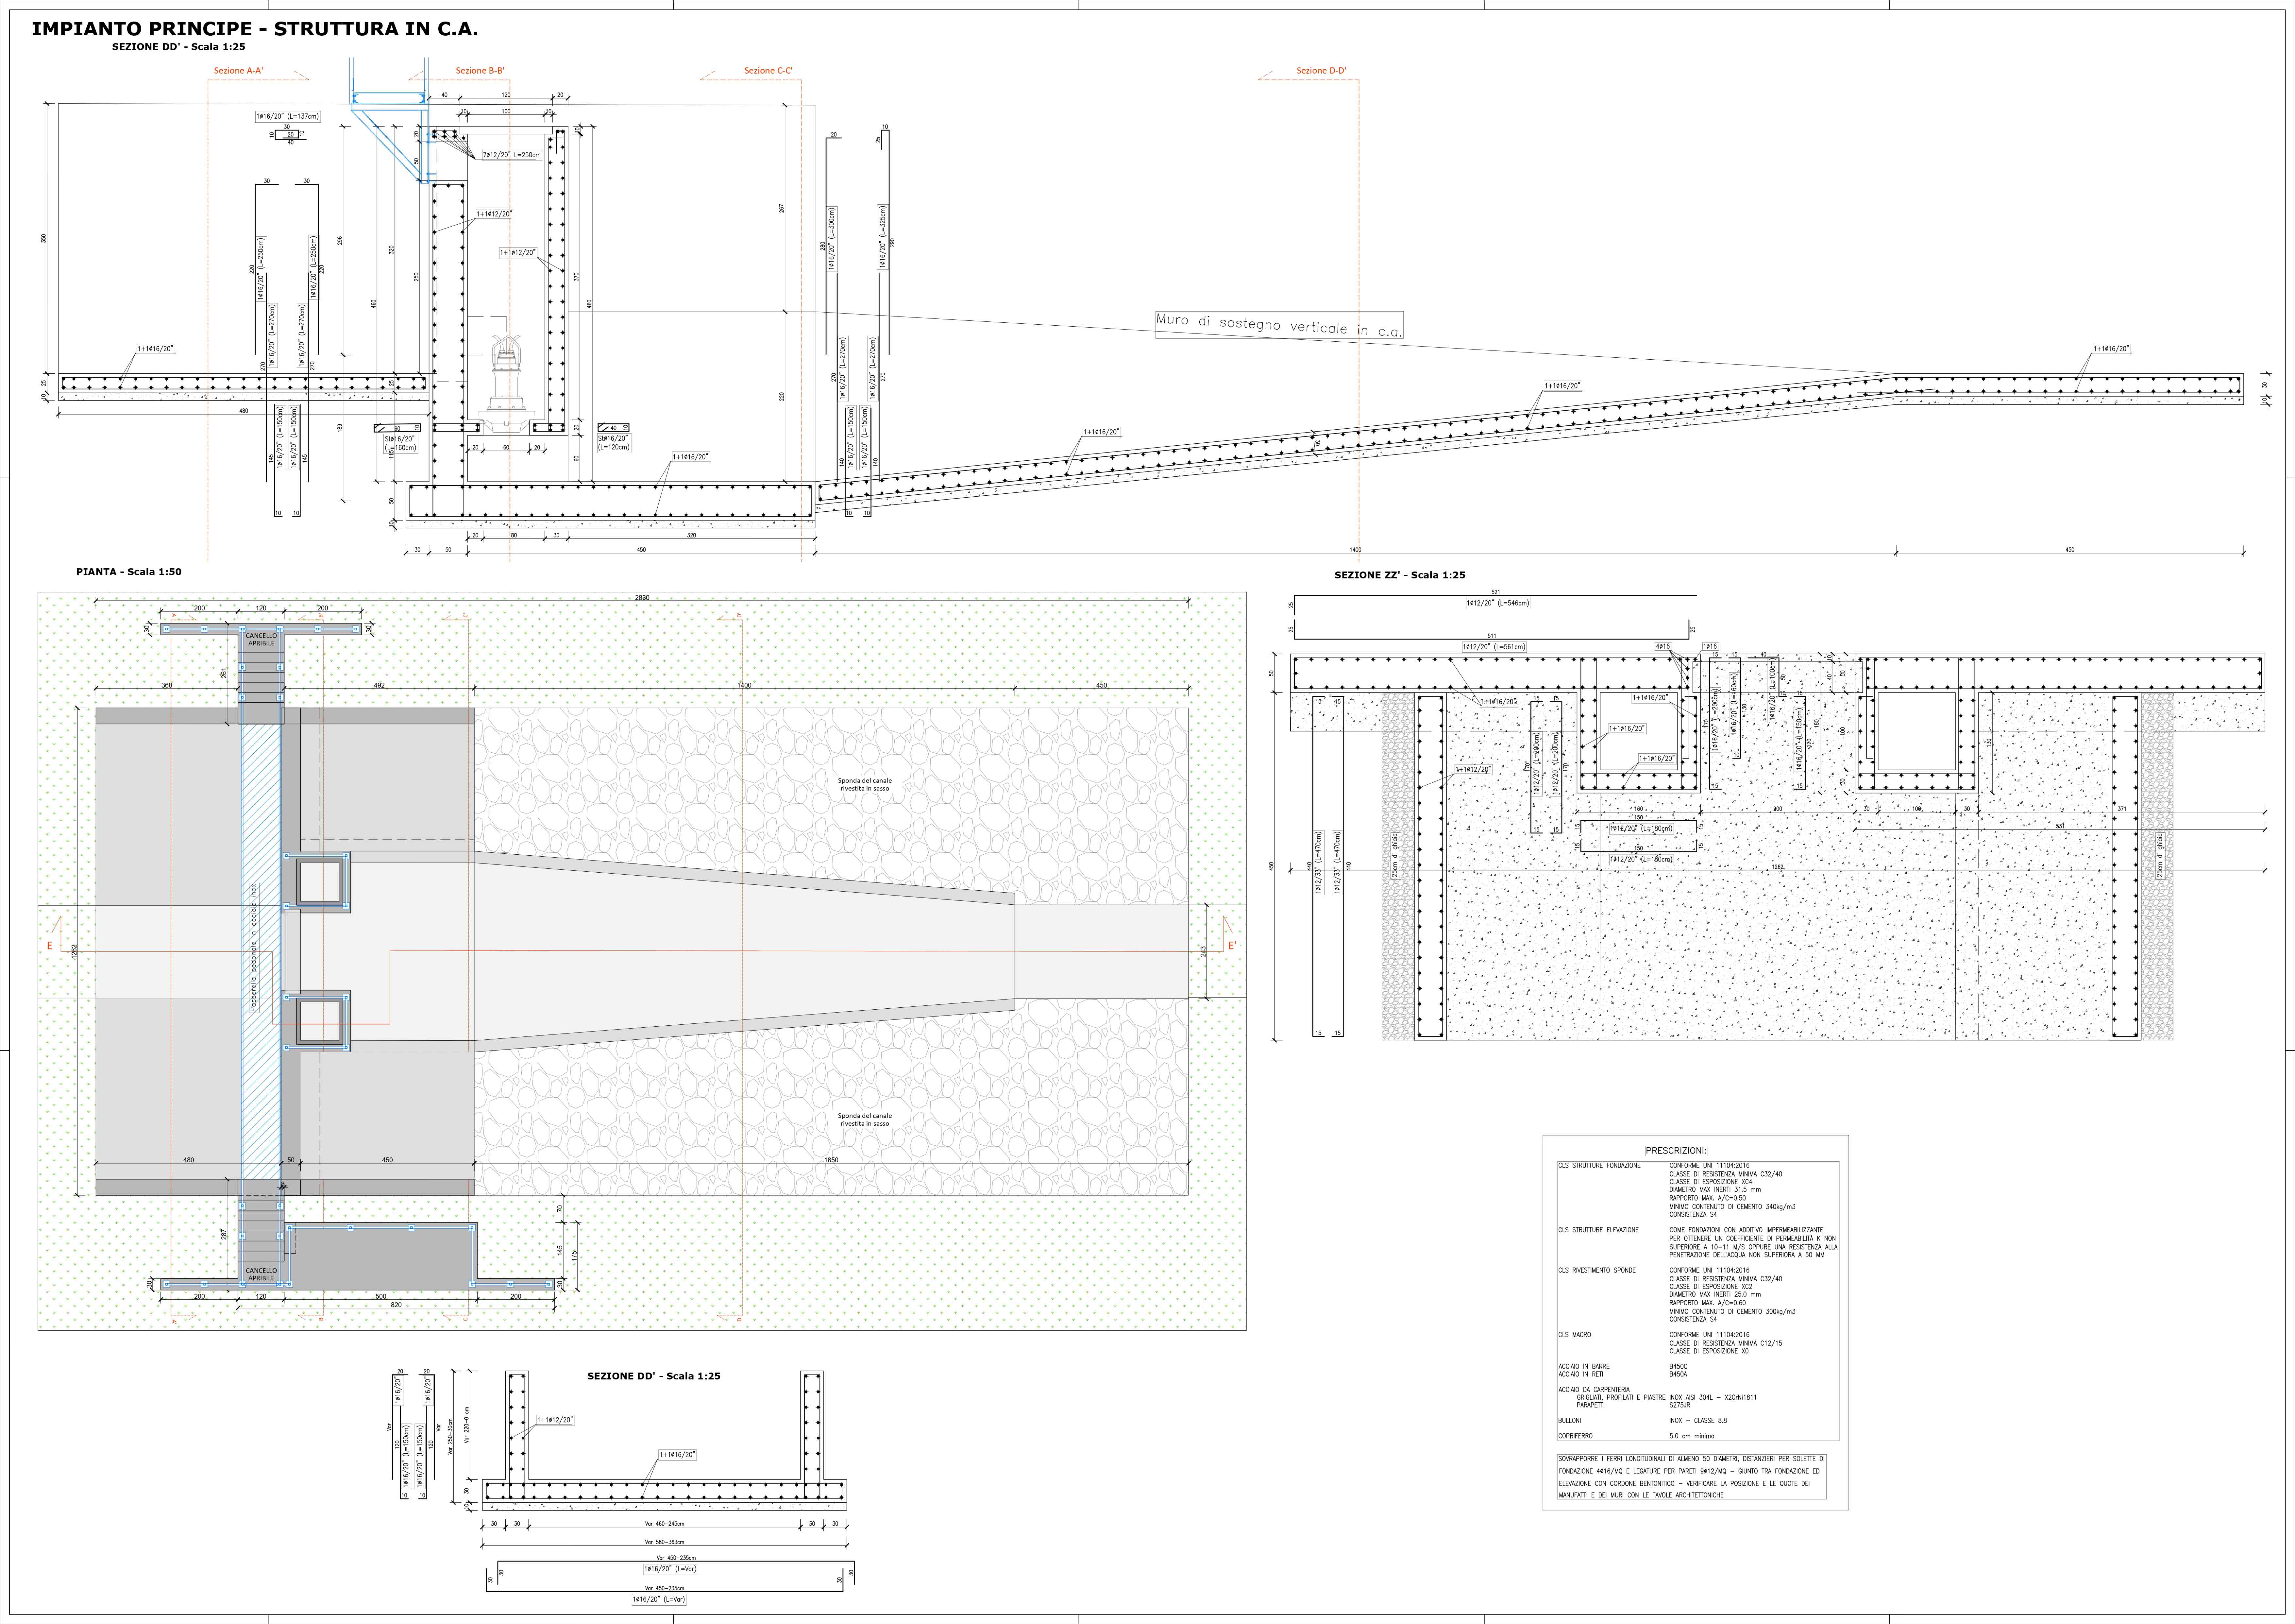Image resolution: width=2295 pixels, height=1624 pixels.
Task: Click the 'RAPPORTO MAX. A/C=0.60' line
Action: [x=1707, y=1303]
